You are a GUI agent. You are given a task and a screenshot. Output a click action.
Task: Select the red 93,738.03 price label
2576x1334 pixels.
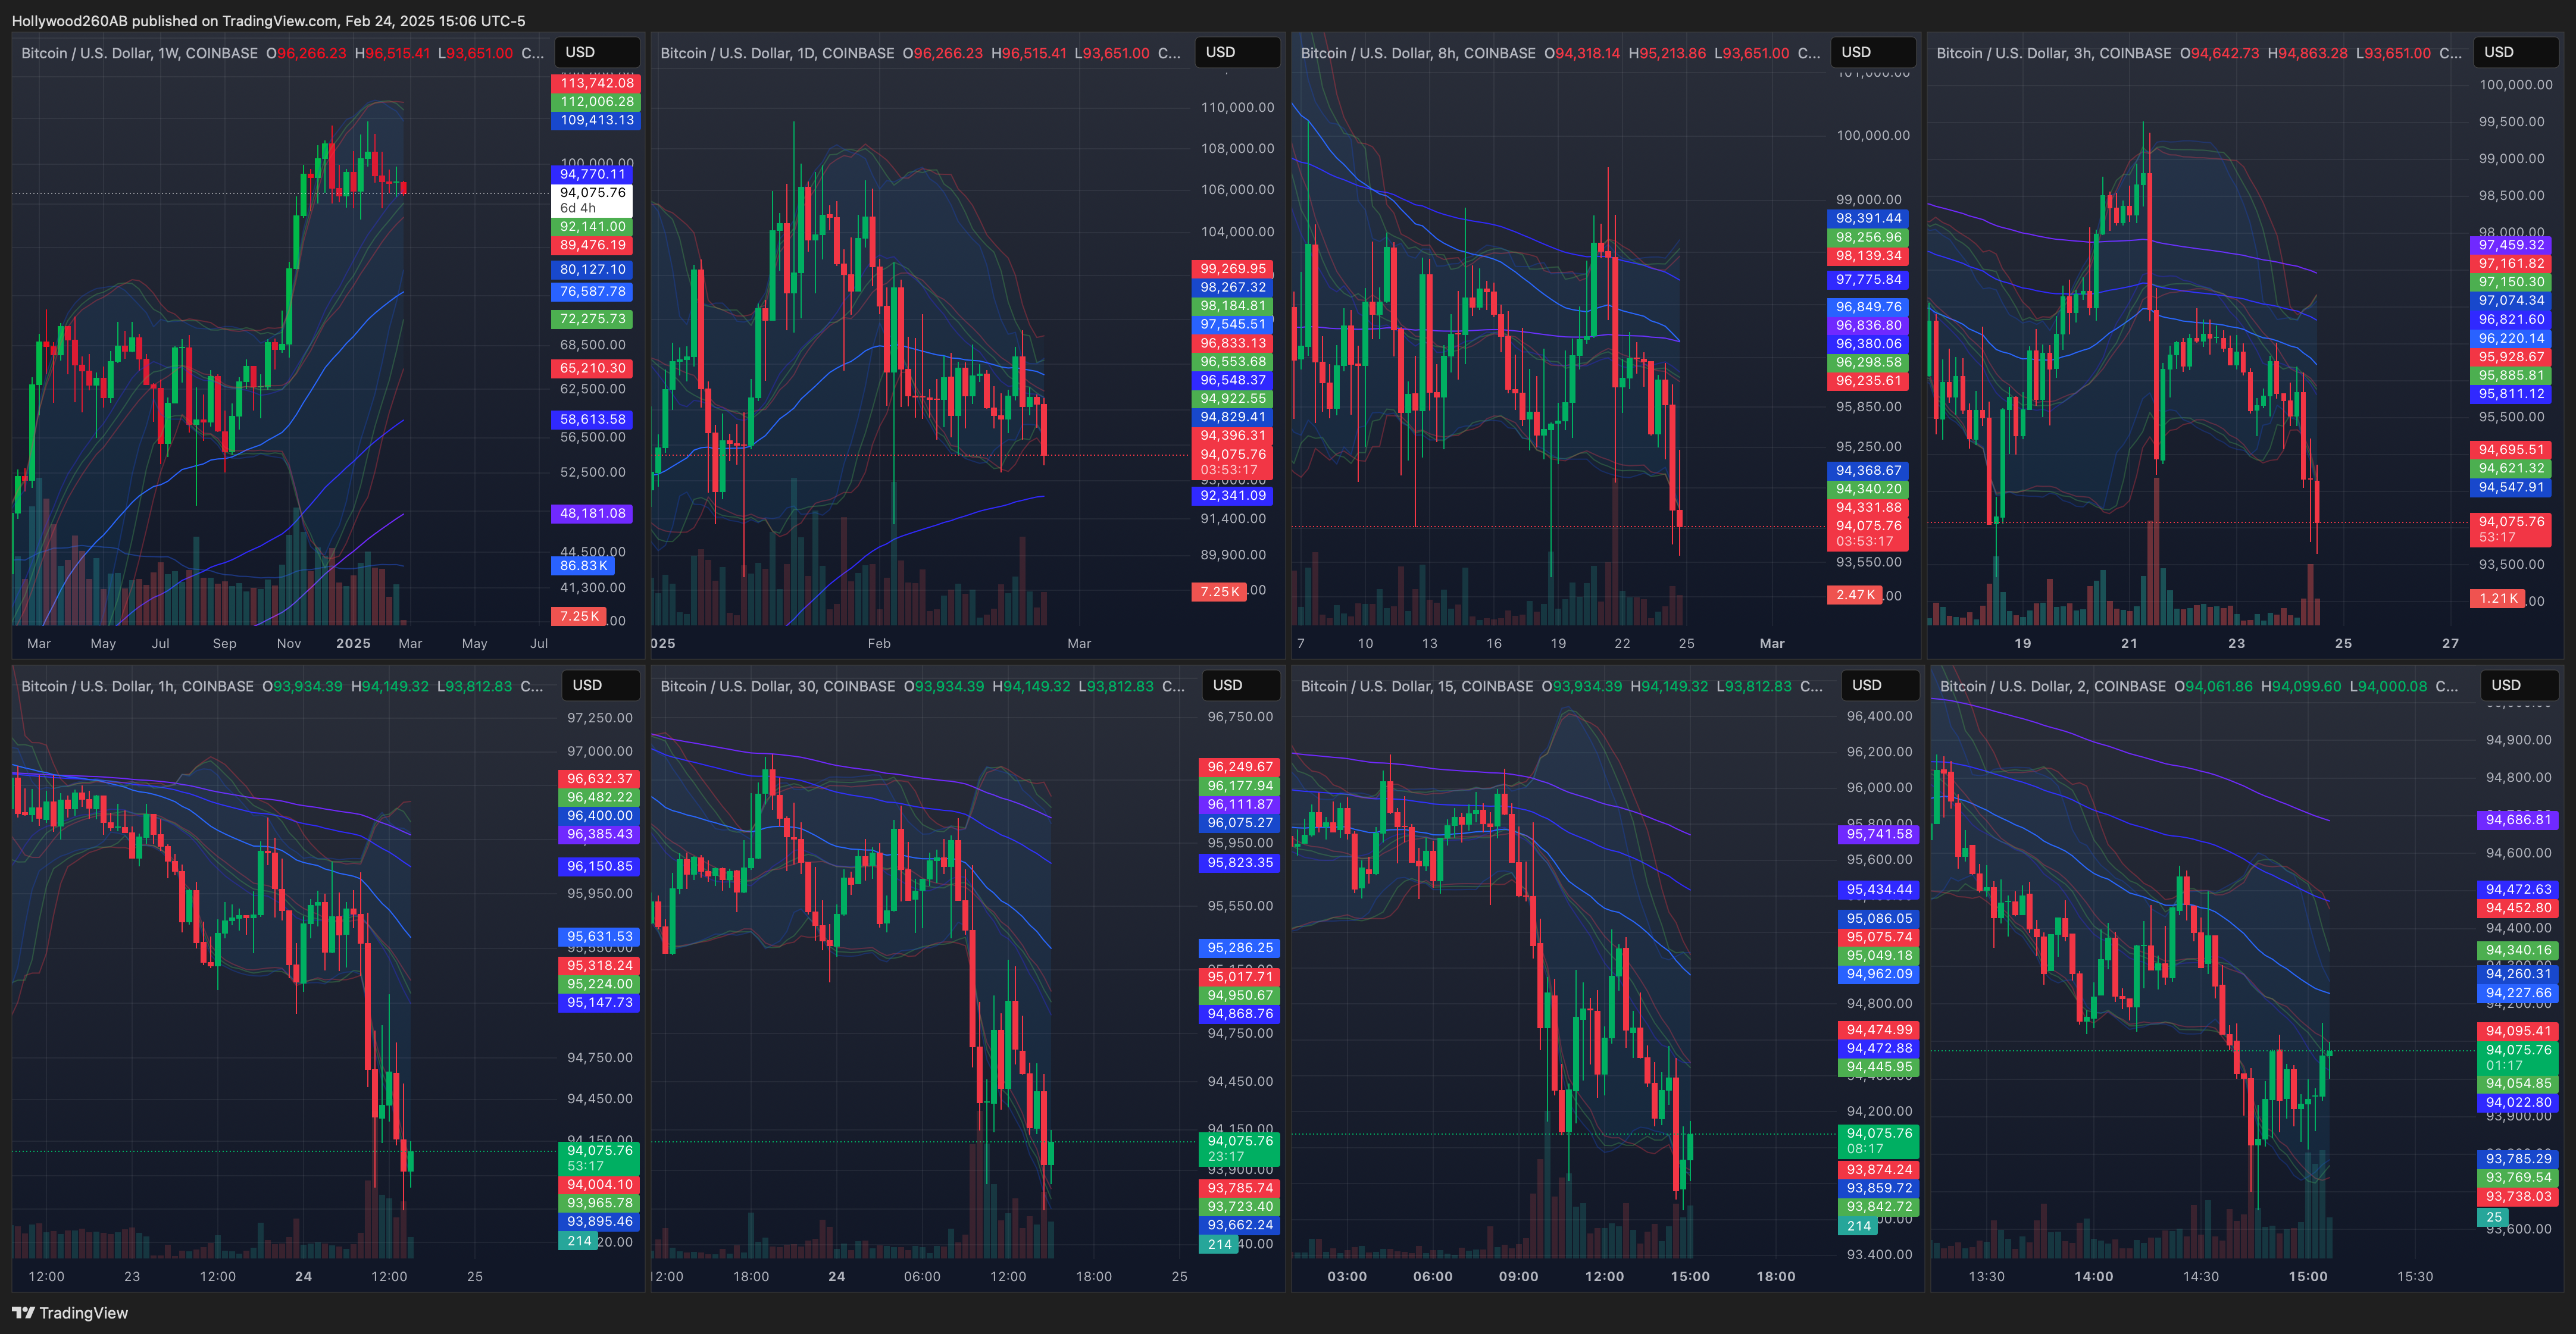coord(2518,1196)
